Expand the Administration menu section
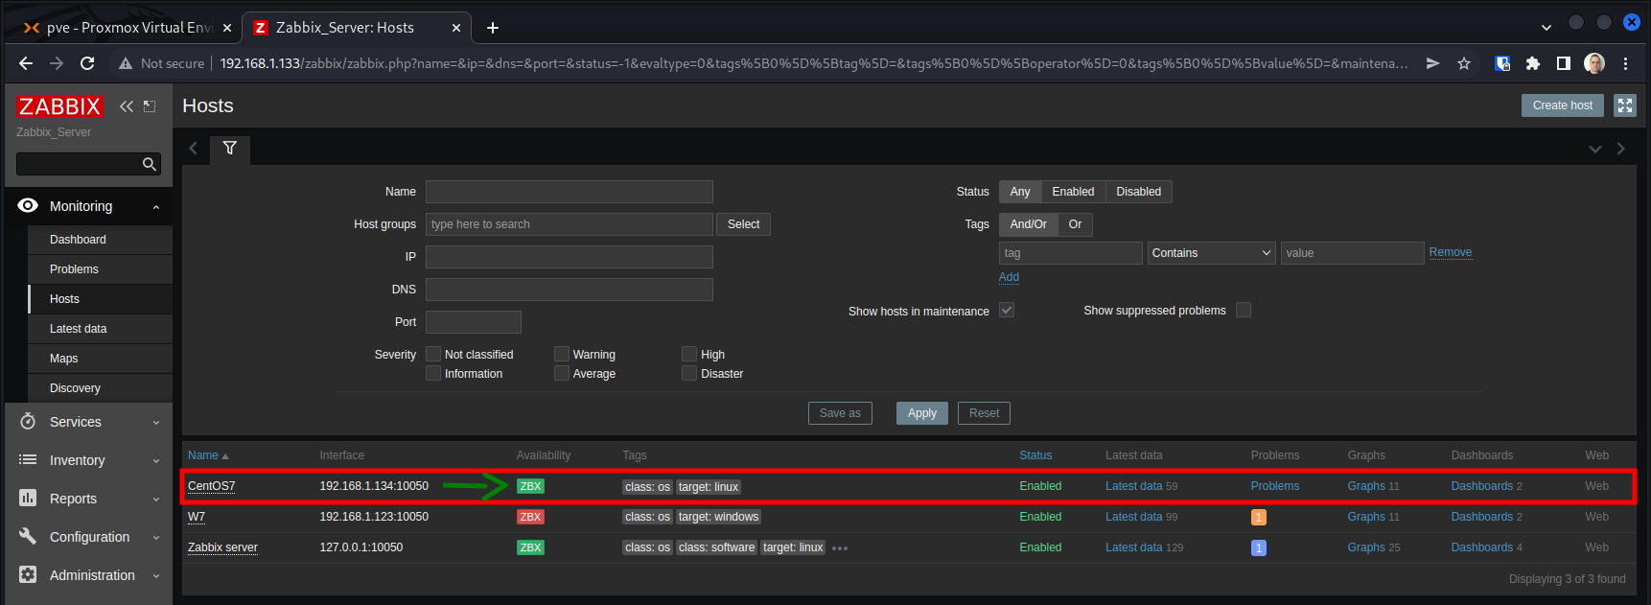The height and width of the screenshot is (605, 1651). point(156,576)
